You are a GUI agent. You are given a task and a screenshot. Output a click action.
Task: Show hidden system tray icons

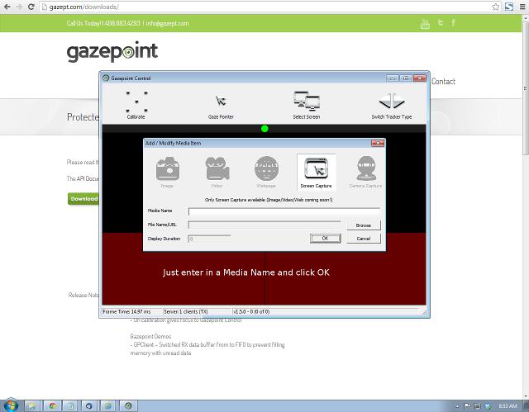[457, 406]
